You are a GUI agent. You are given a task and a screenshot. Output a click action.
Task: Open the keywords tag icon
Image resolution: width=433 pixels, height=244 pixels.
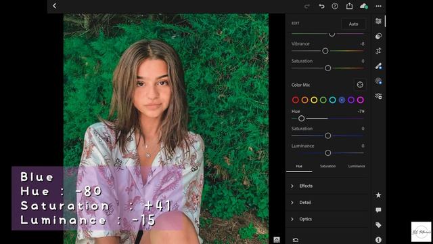tap(378, 225)
